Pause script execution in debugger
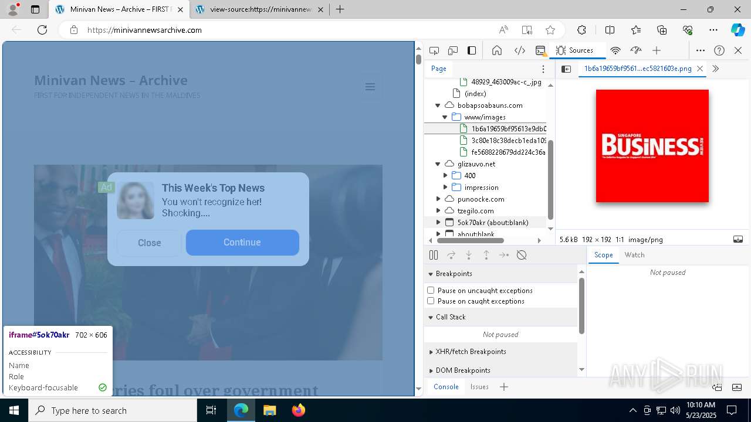The image size is (751, 422). [x=434, y=255]
